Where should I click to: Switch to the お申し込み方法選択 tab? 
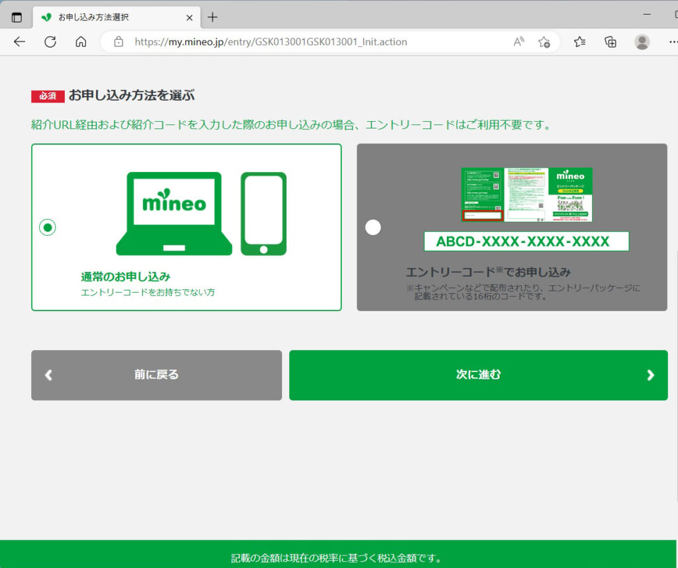click(x=117, y=17)
